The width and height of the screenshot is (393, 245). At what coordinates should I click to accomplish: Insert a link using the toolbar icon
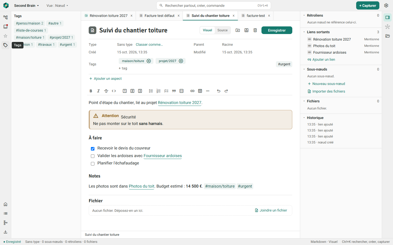click(x=192, y=91)
